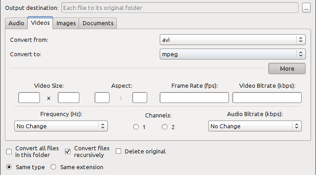The width and height of the screenshot is (316, 175).
Task: Open the output destination browse button
Action: pos(306,8)
